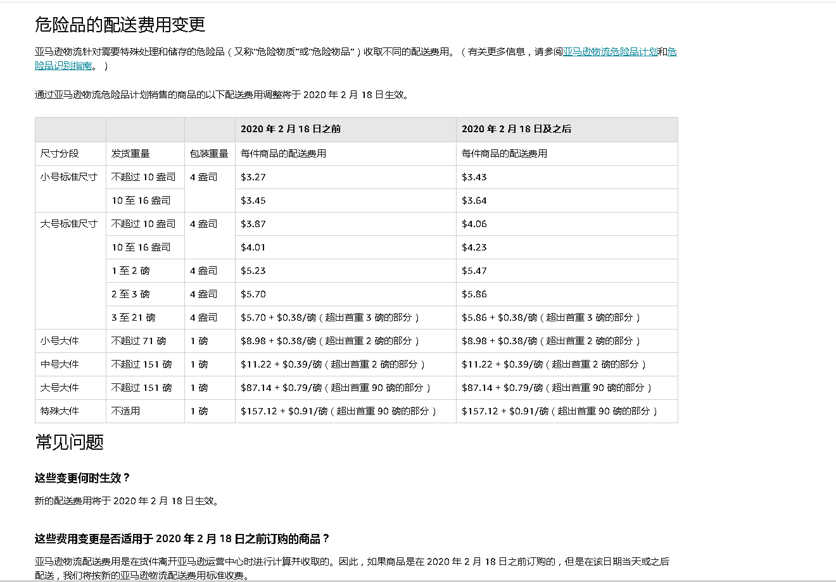This screenshot has width=836, height=582.
Task: Select the $5.47 fee cell
Action: [567, 271]
